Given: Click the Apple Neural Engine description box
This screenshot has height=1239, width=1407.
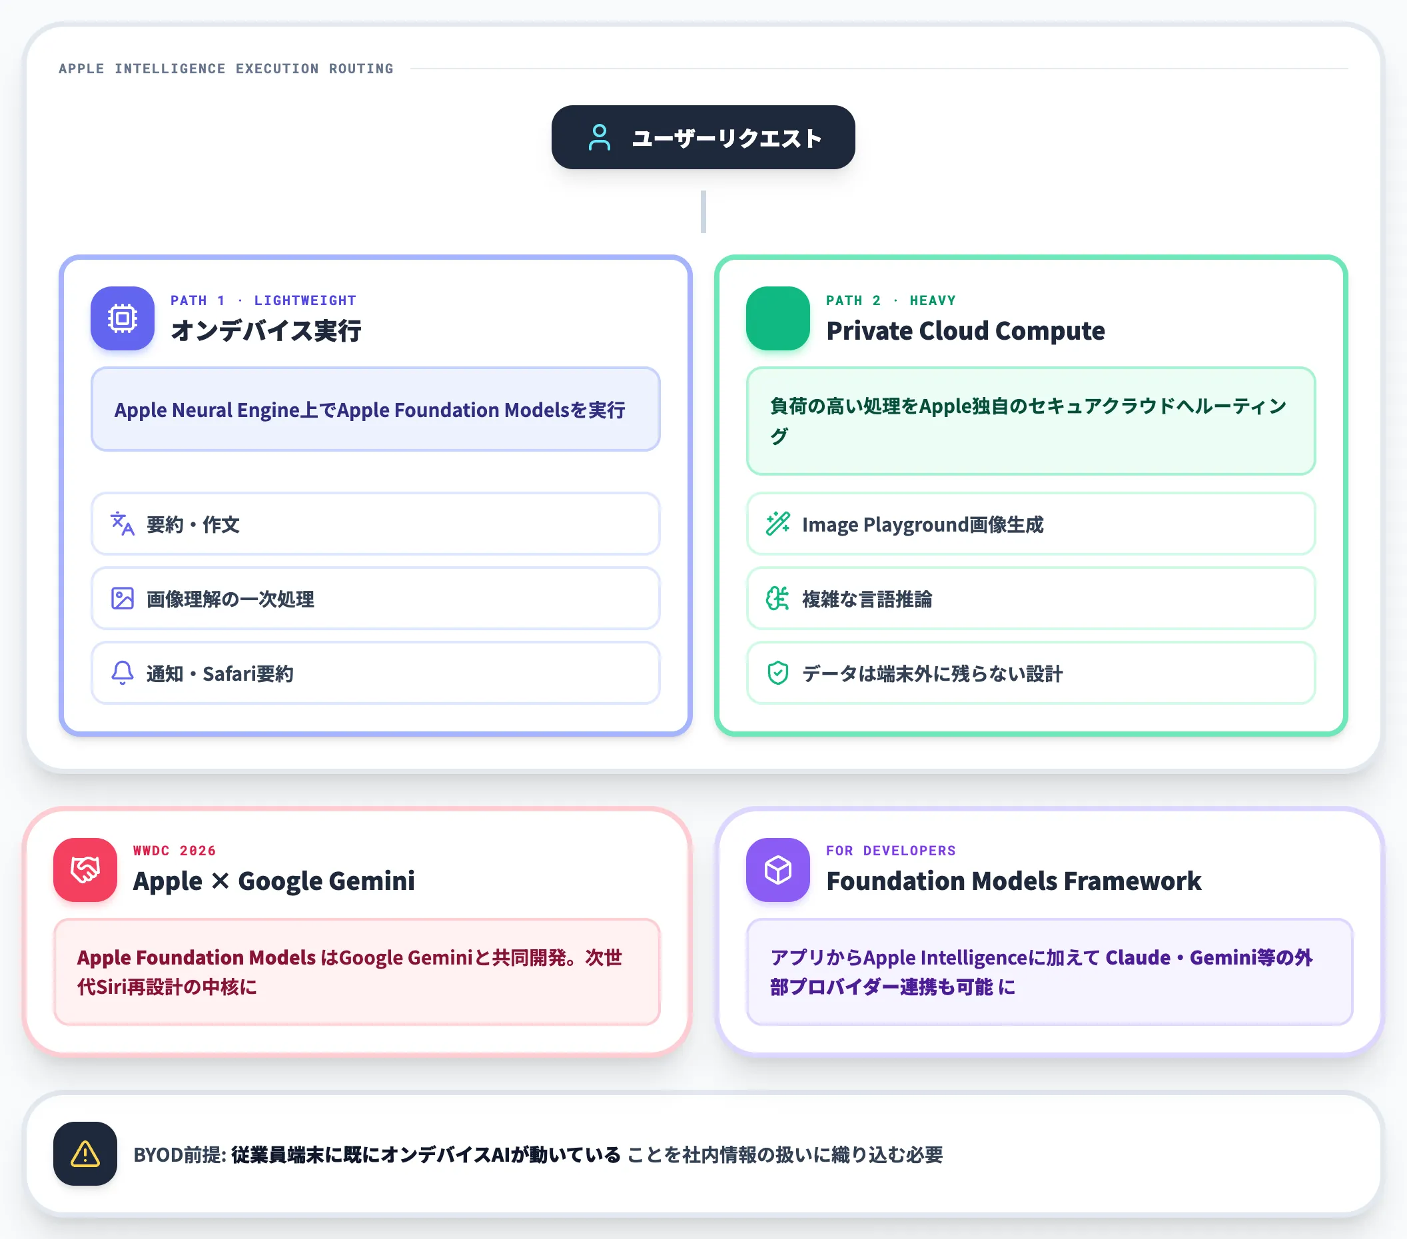Looking at the screenshot, I should click(x=375, y=410).
